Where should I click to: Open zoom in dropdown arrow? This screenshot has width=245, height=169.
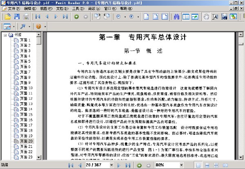tap(138, 17)
